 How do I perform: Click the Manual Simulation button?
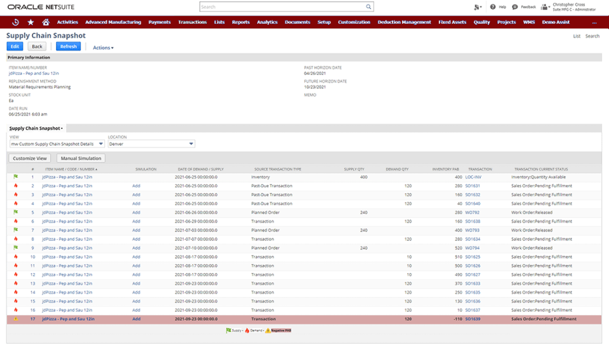coord(81,158)
